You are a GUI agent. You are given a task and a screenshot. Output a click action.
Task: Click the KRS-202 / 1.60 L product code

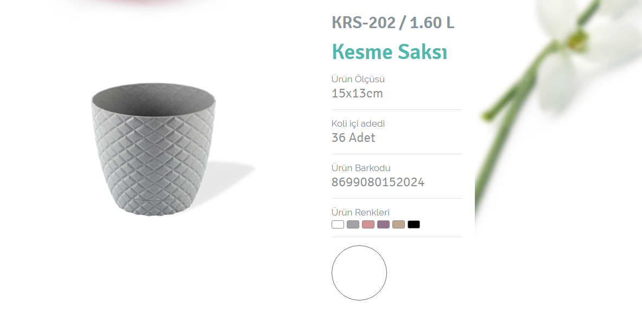click(x=393, y=23)
